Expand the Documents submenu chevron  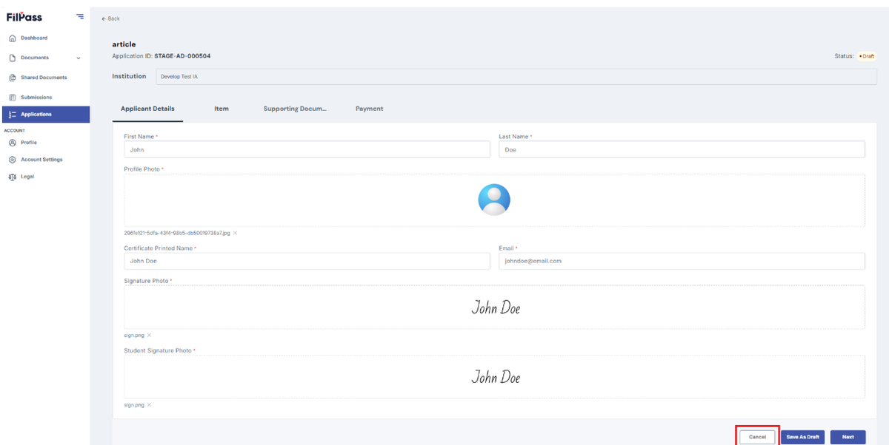(79, 58)
